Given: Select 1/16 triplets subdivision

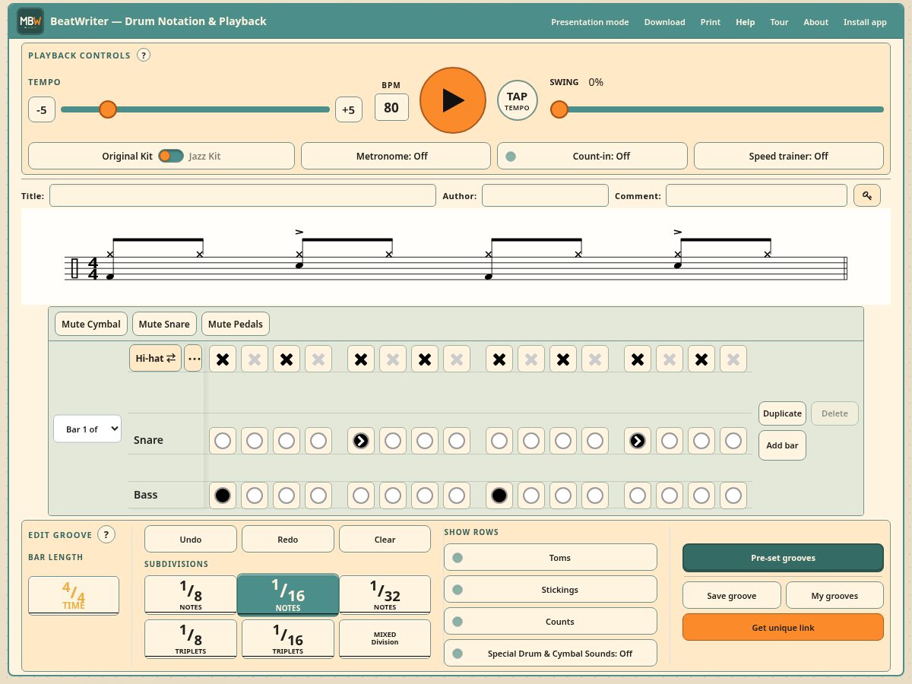Looking at the screenshot, I should (x=288, y=639).
